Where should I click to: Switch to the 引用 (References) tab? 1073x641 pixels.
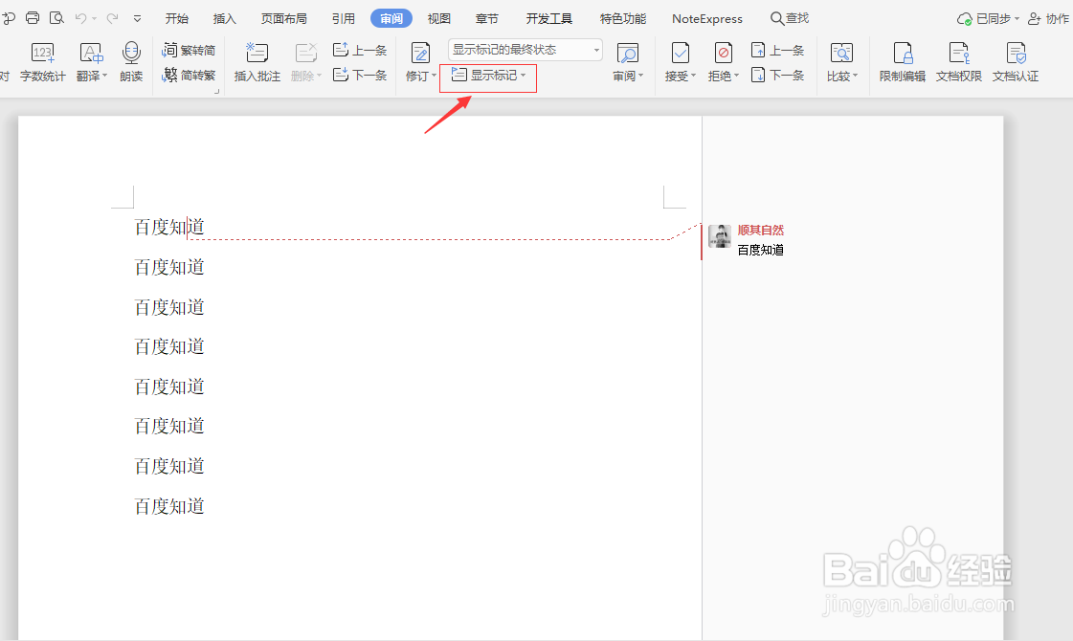pos(344,18)
